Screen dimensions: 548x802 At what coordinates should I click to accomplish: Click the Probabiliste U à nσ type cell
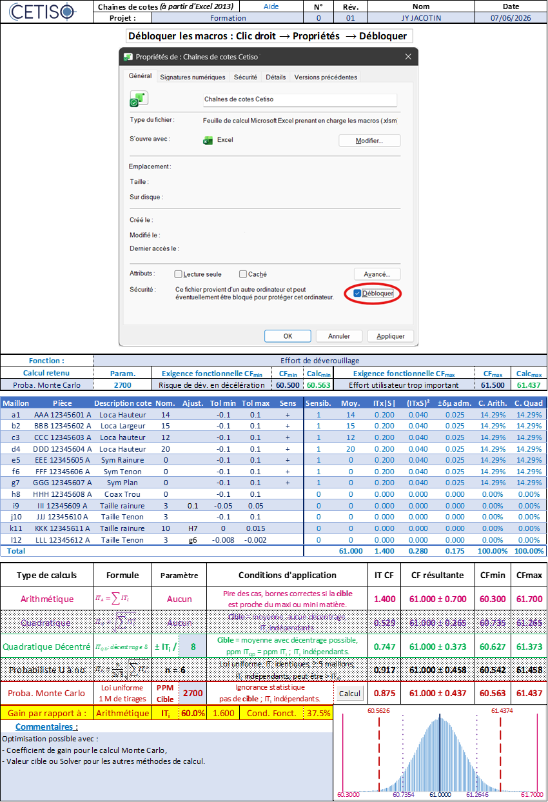pyautogui.click(x=46, y=670)
